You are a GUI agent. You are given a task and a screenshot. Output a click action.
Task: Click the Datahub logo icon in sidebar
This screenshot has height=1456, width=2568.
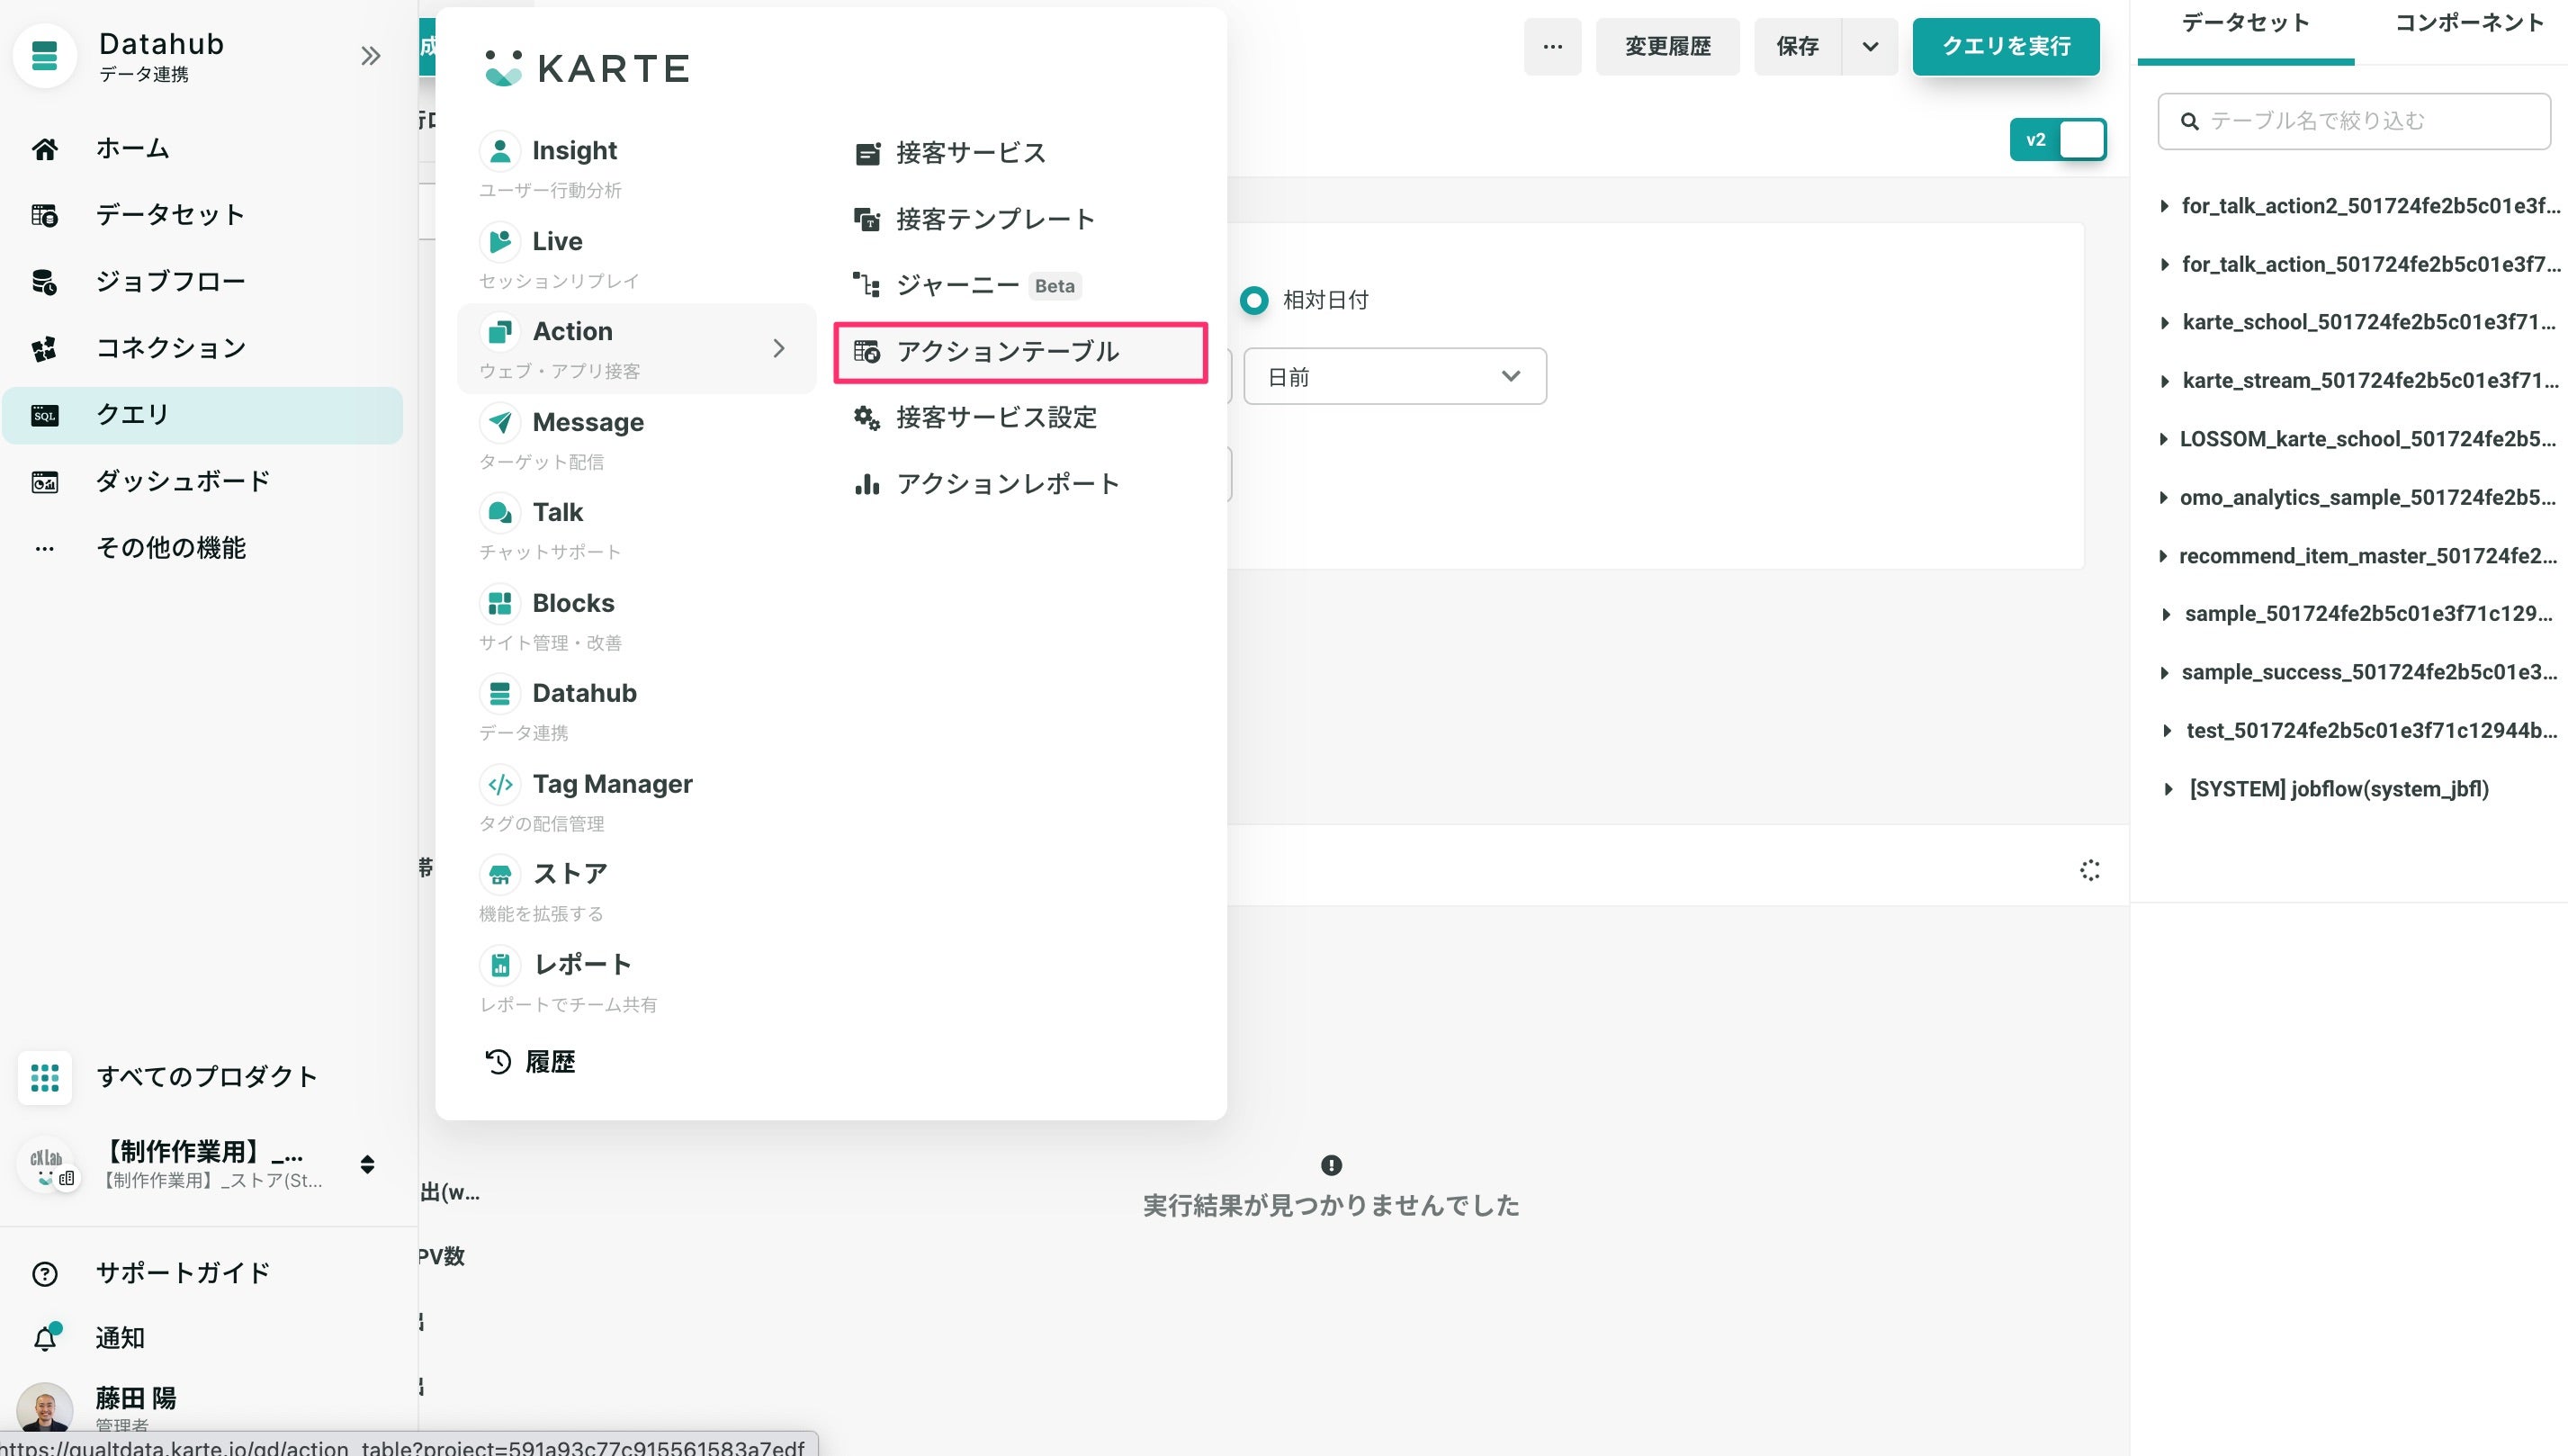[x=44, y=56]
